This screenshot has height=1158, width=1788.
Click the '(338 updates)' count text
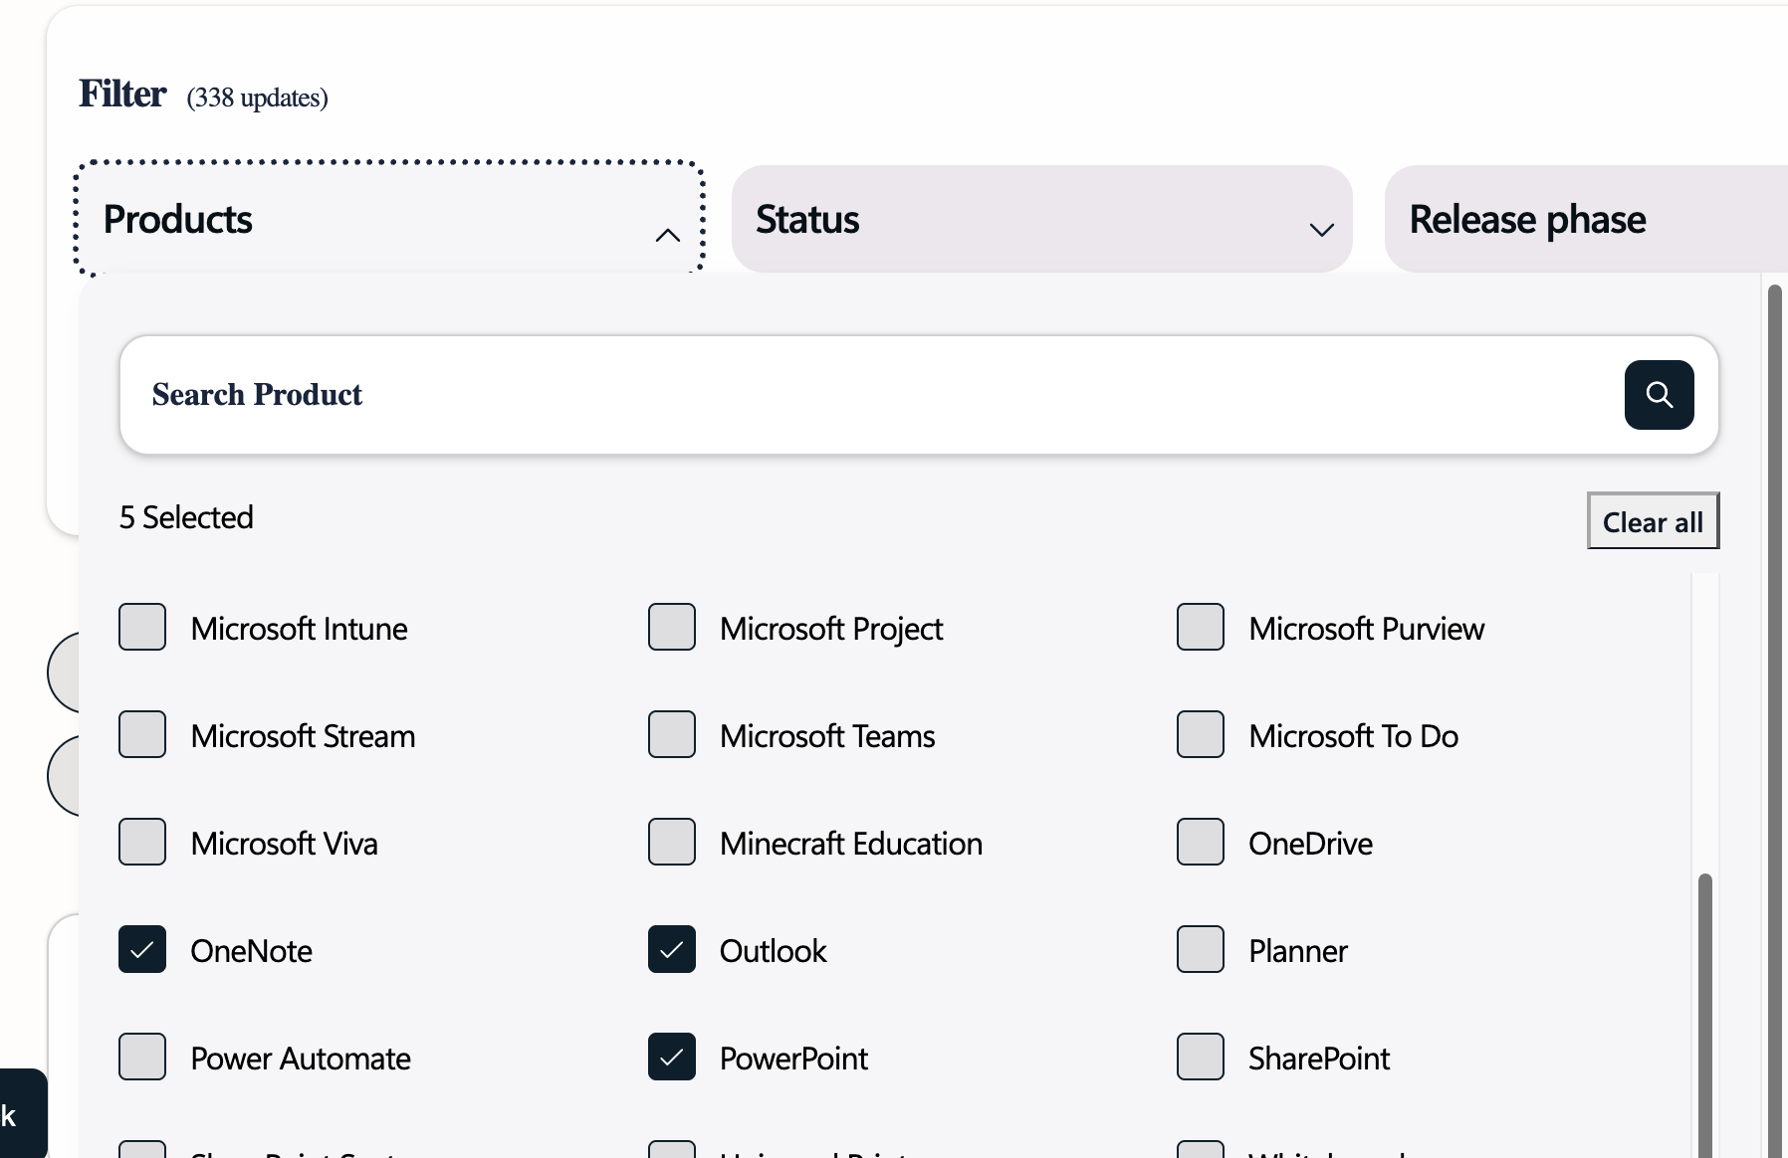pos(257,97)
